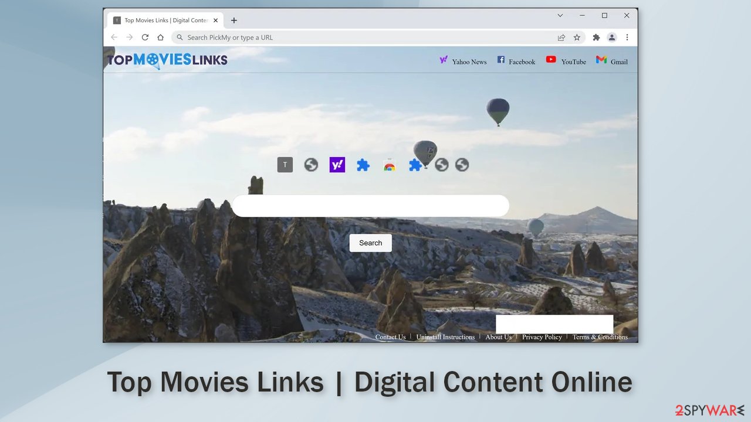
Task: Click the browser profile avatar icon
Action: tap(612, 37)
